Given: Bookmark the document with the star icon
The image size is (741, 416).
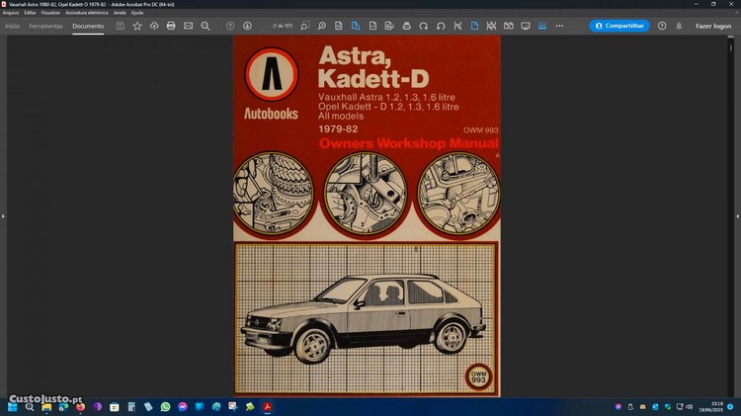Looking at the screenshot, I should tap(137, 26).
